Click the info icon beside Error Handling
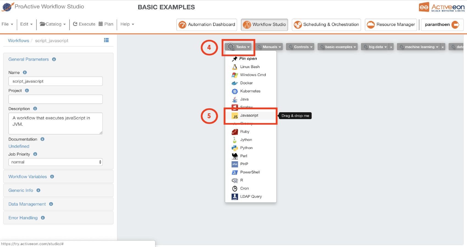This screenshot has height=247, width=467. pyautogui.click(x=43, y=218)
